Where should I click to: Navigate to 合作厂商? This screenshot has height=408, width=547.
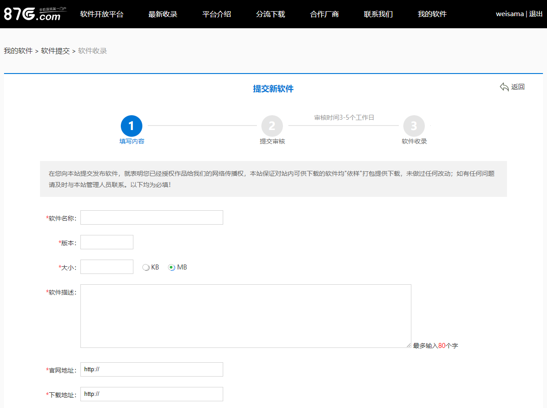click(324, 14)
